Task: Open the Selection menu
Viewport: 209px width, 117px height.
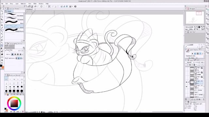Action: 23,4
